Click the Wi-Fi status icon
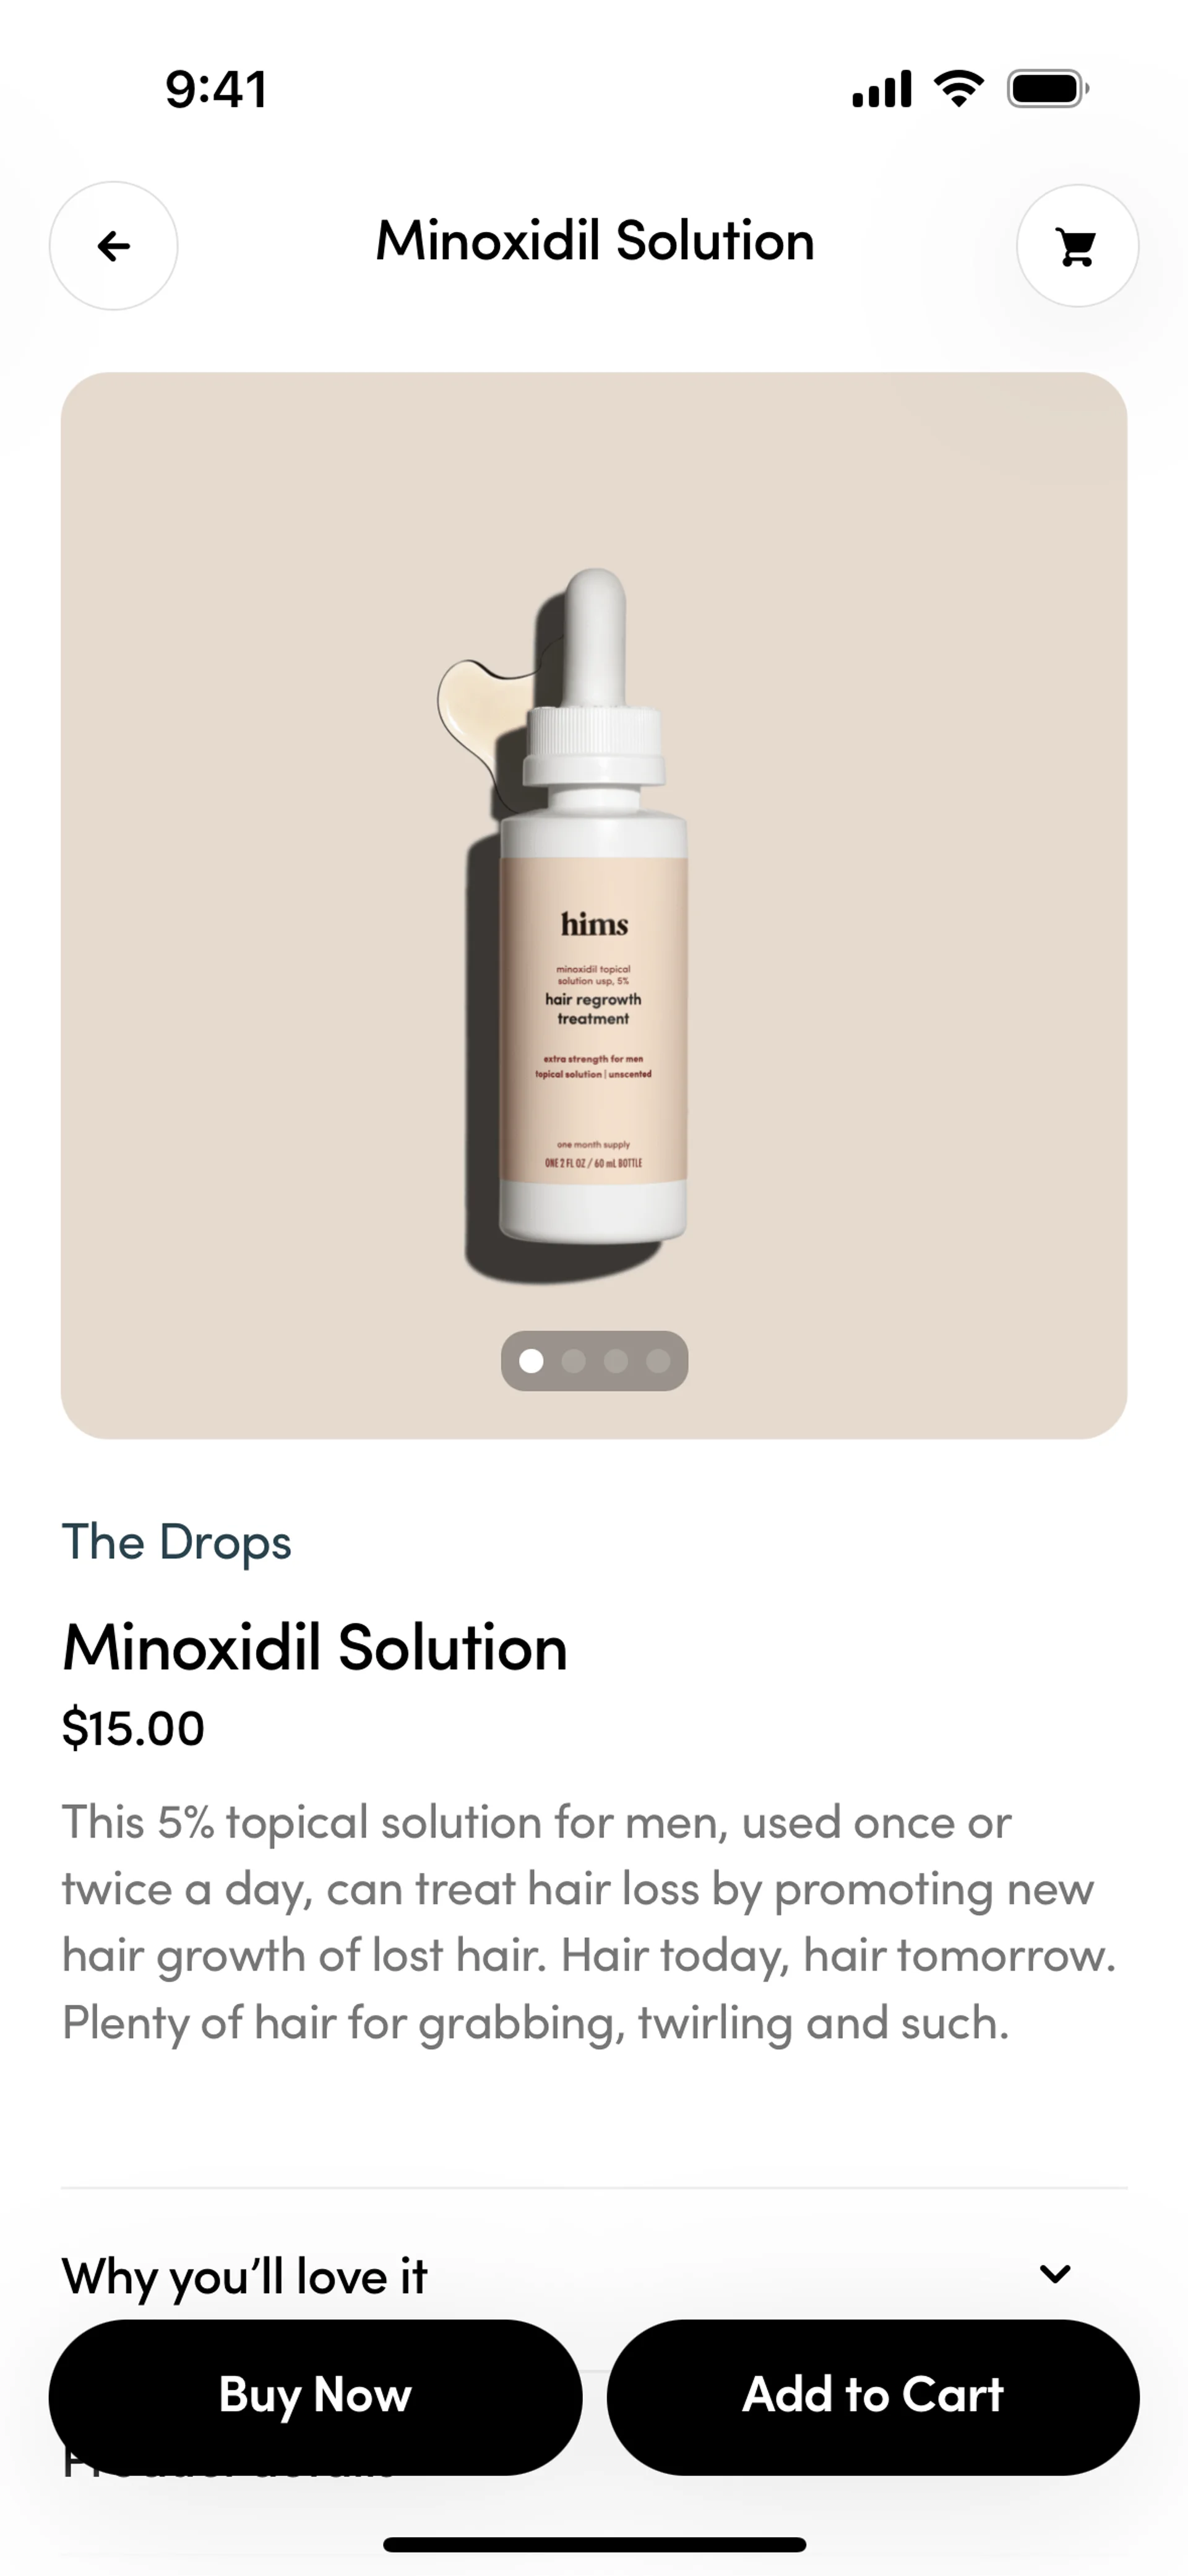The width and height of the screenshot is (1188, 2576). 958,89
